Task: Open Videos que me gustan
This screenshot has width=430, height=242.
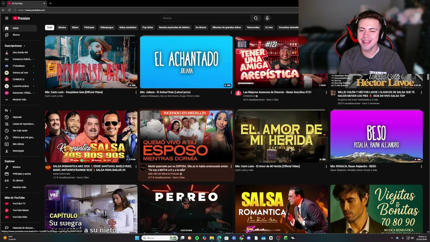Action: click(x=20, y=137)
